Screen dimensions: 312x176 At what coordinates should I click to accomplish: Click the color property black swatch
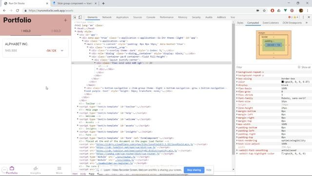click(x=283, y=82)
